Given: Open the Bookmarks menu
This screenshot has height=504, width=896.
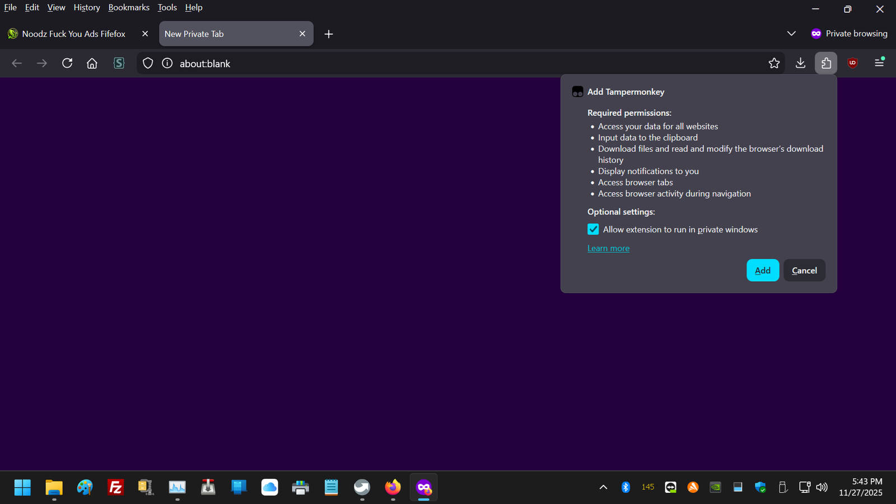Looking at the screenshot, I should 129,7.
